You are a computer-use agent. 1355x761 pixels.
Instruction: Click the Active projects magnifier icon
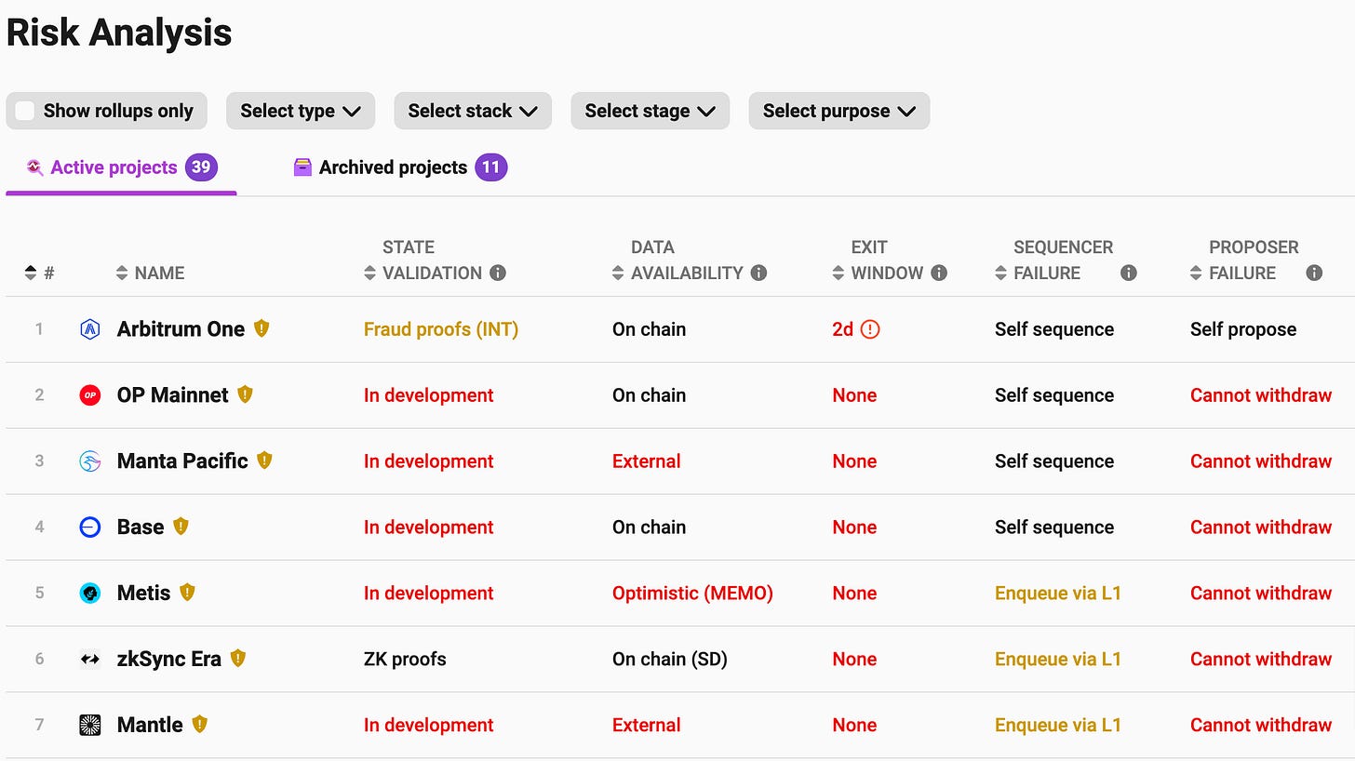[x=34, y=167]
